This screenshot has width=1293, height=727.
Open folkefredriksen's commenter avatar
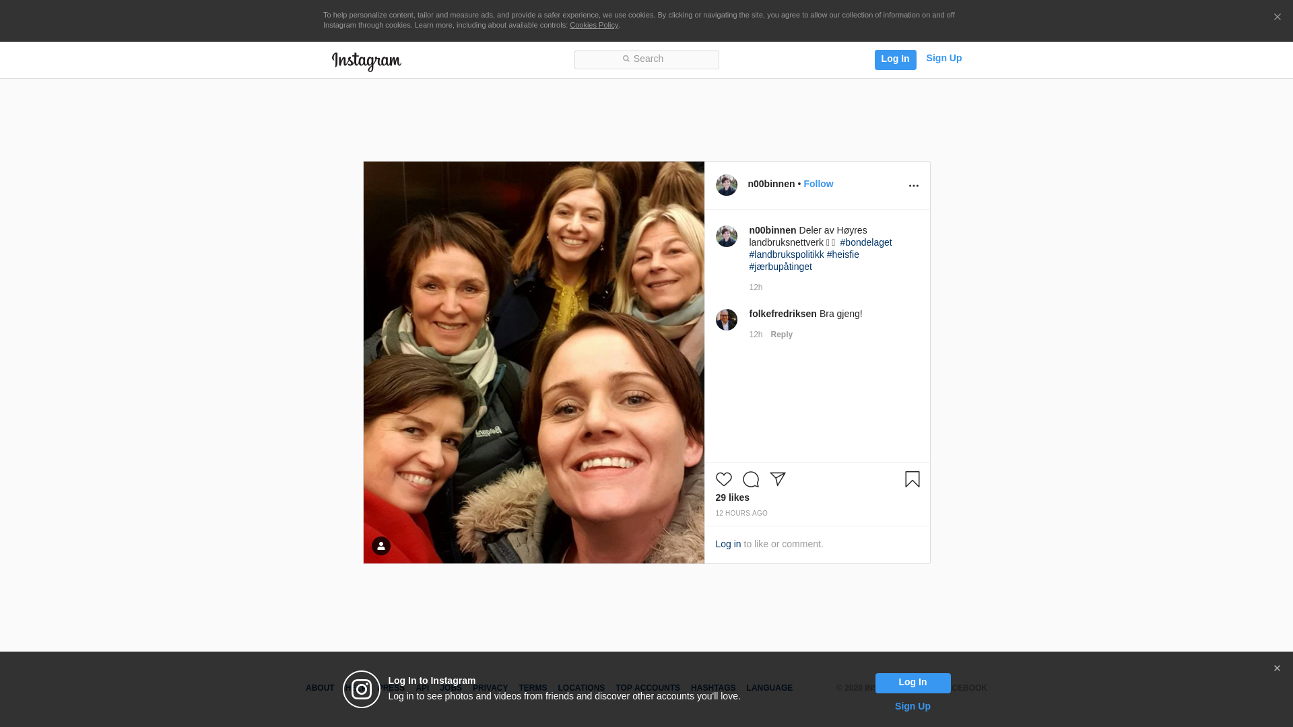726,320
